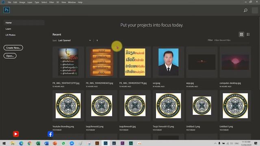Open Adobe Audition from the taskbar
Viewport: 260px width, 146px height.
[131, 143]
